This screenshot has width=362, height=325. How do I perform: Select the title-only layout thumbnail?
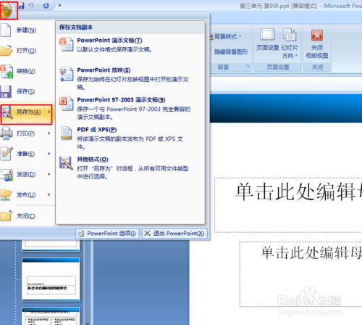pos(51,279)
